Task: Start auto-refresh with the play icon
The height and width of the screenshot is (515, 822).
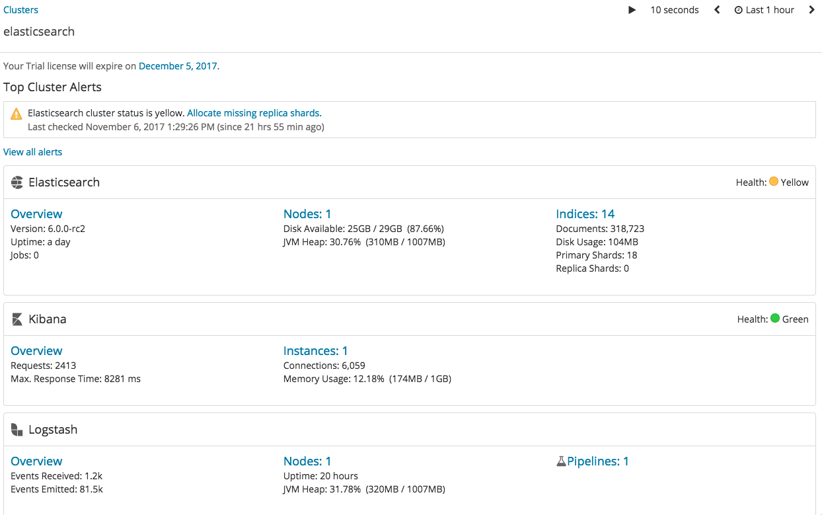Action: point(632,10)
